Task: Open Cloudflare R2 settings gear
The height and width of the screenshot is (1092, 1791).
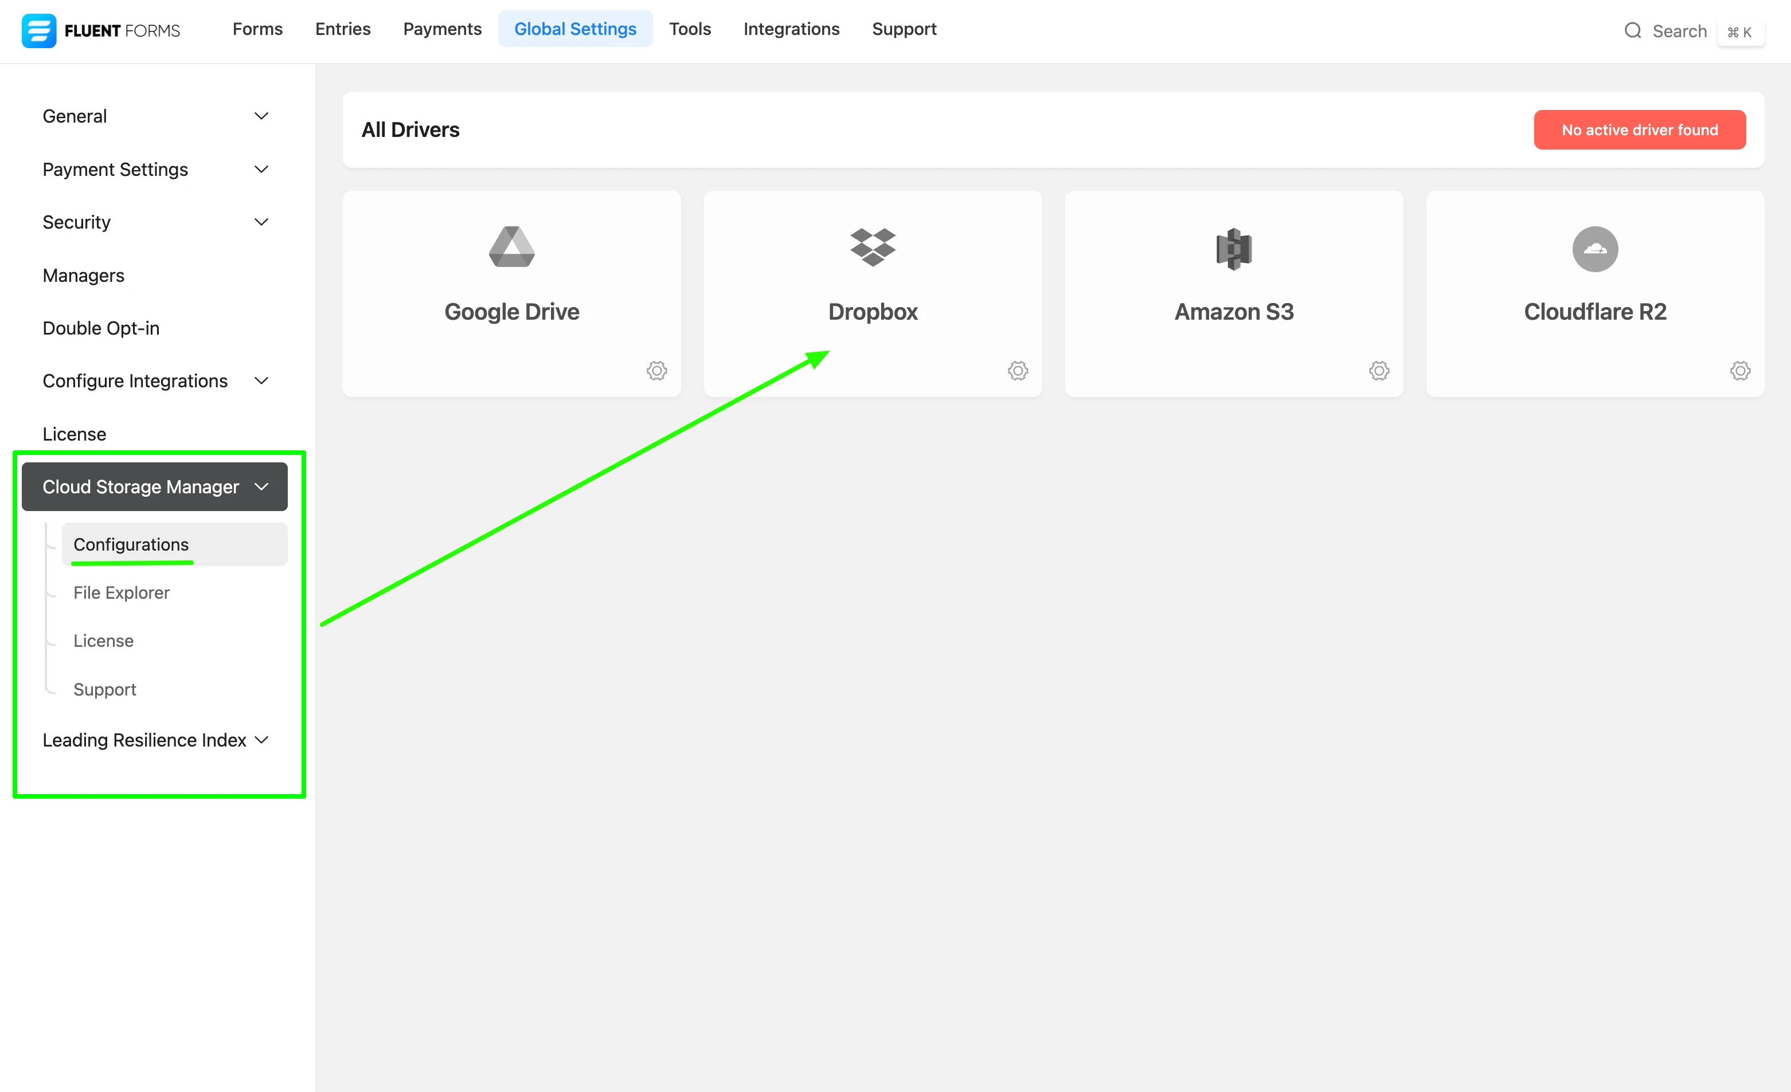Action: tap(1740, 371)
